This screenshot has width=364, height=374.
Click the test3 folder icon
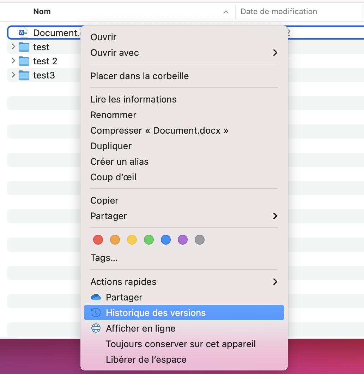point(24,75)
